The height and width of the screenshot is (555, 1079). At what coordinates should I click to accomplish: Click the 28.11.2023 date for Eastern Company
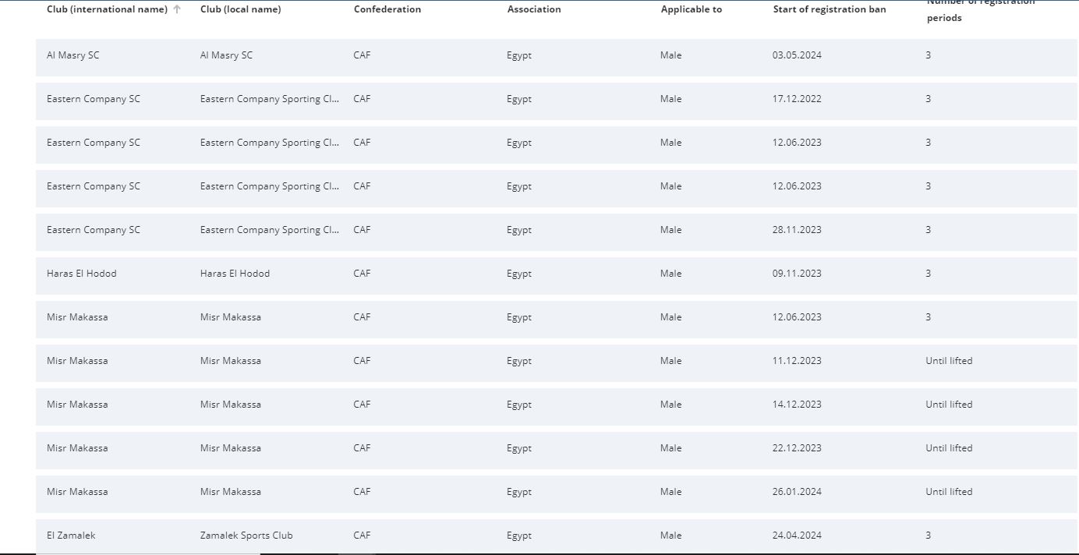[797, 230]
